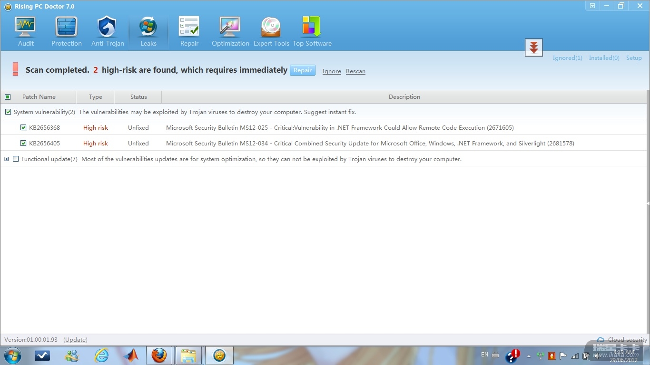Click the MS12-034 bulletin description
This screenshot has height=365, width=650.
[370, 143]
